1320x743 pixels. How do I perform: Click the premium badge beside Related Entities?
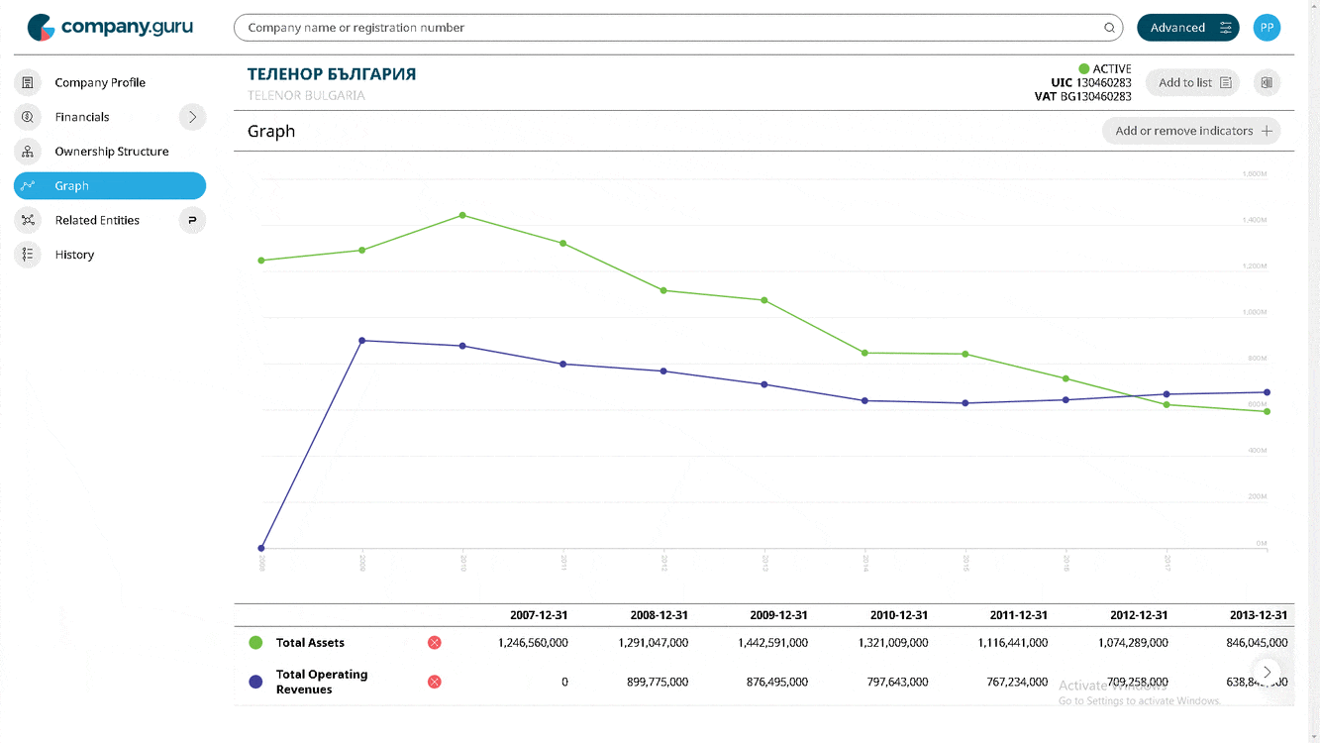pos(192,220)
